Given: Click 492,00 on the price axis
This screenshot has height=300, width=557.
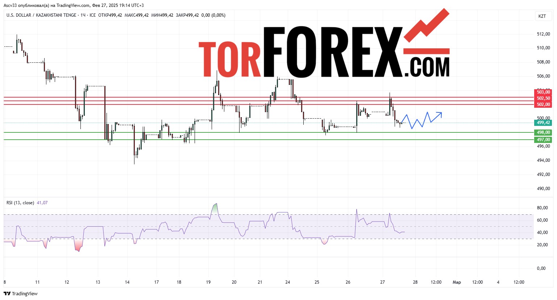Looking at the screenshot, I should [x=543, y=174].
